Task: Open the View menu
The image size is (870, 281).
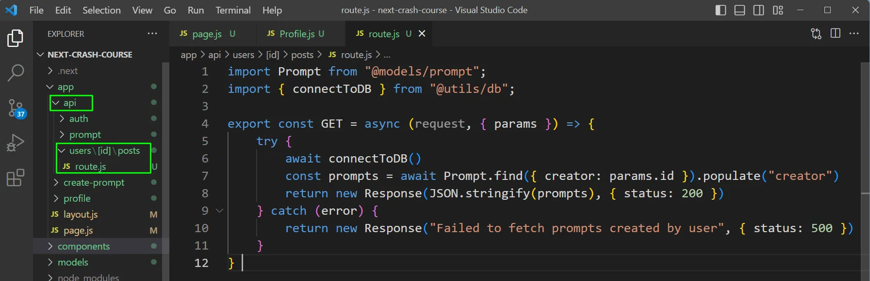Action: pos(142,10)
